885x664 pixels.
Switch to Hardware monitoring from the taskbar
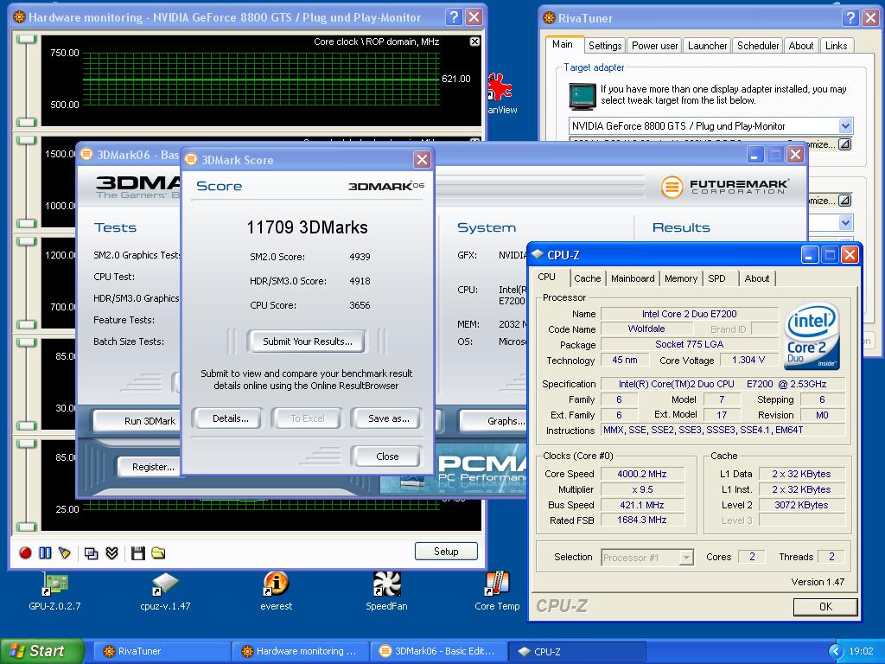300,652
